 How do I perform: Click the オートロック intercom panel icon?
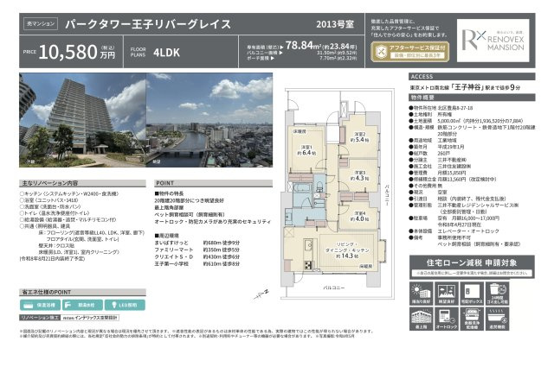[447, 319]
